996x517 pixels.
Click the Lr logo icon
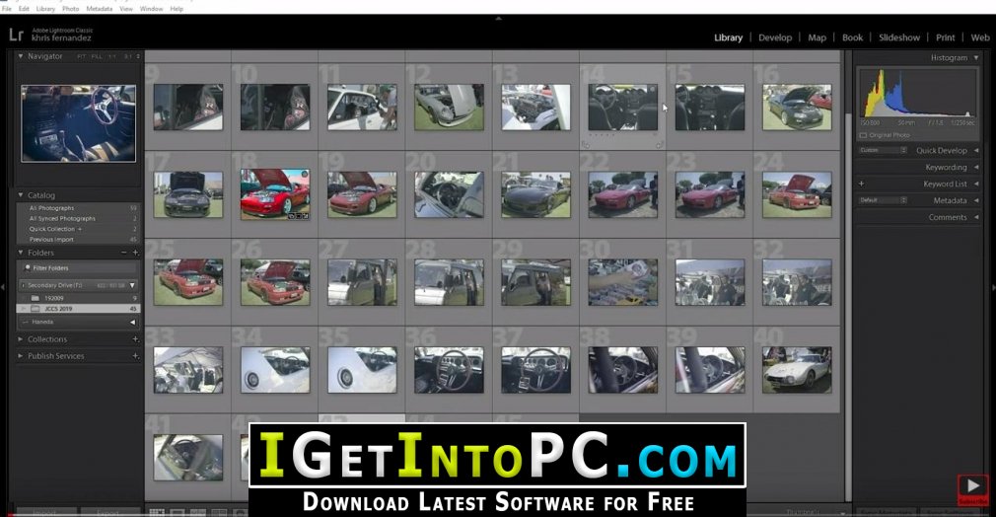click(16, 35)
